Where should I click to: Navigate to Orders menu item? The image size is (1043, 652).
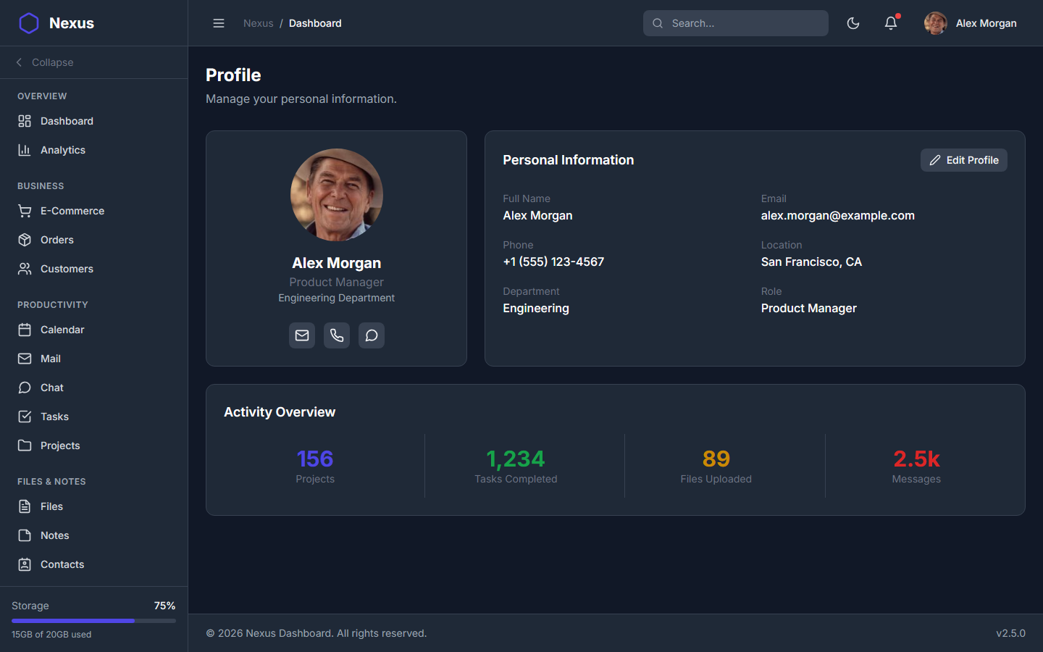point(94,240)
